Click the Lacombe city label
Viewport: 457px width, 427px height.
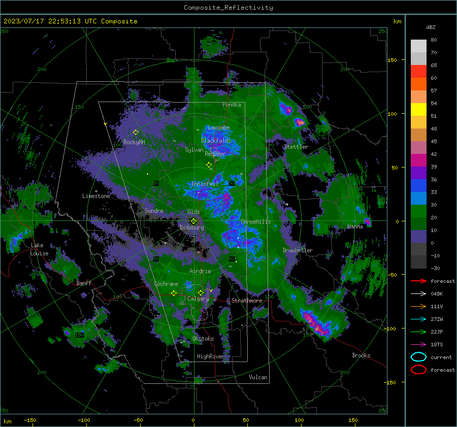point(219,127)
